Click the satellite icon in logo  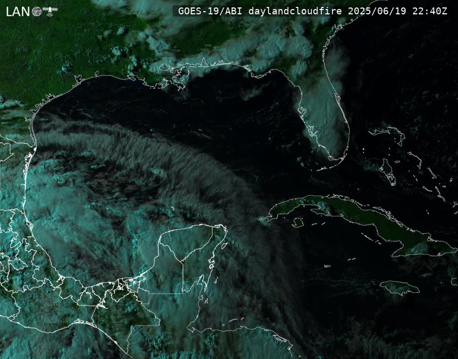coord(50,11)
